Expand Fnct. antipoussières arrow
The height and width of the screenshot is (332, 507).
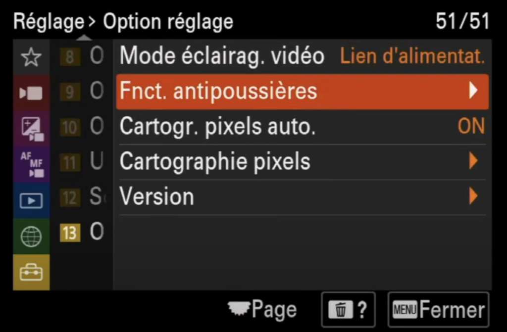473,91
